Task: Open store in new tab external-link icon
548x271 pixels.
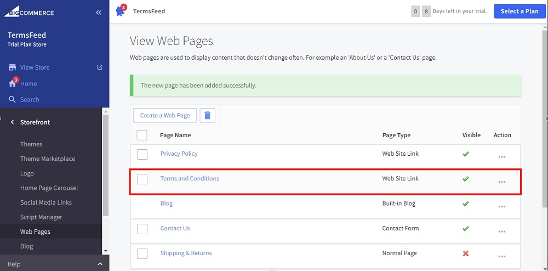Action: [x=100, y=67]
